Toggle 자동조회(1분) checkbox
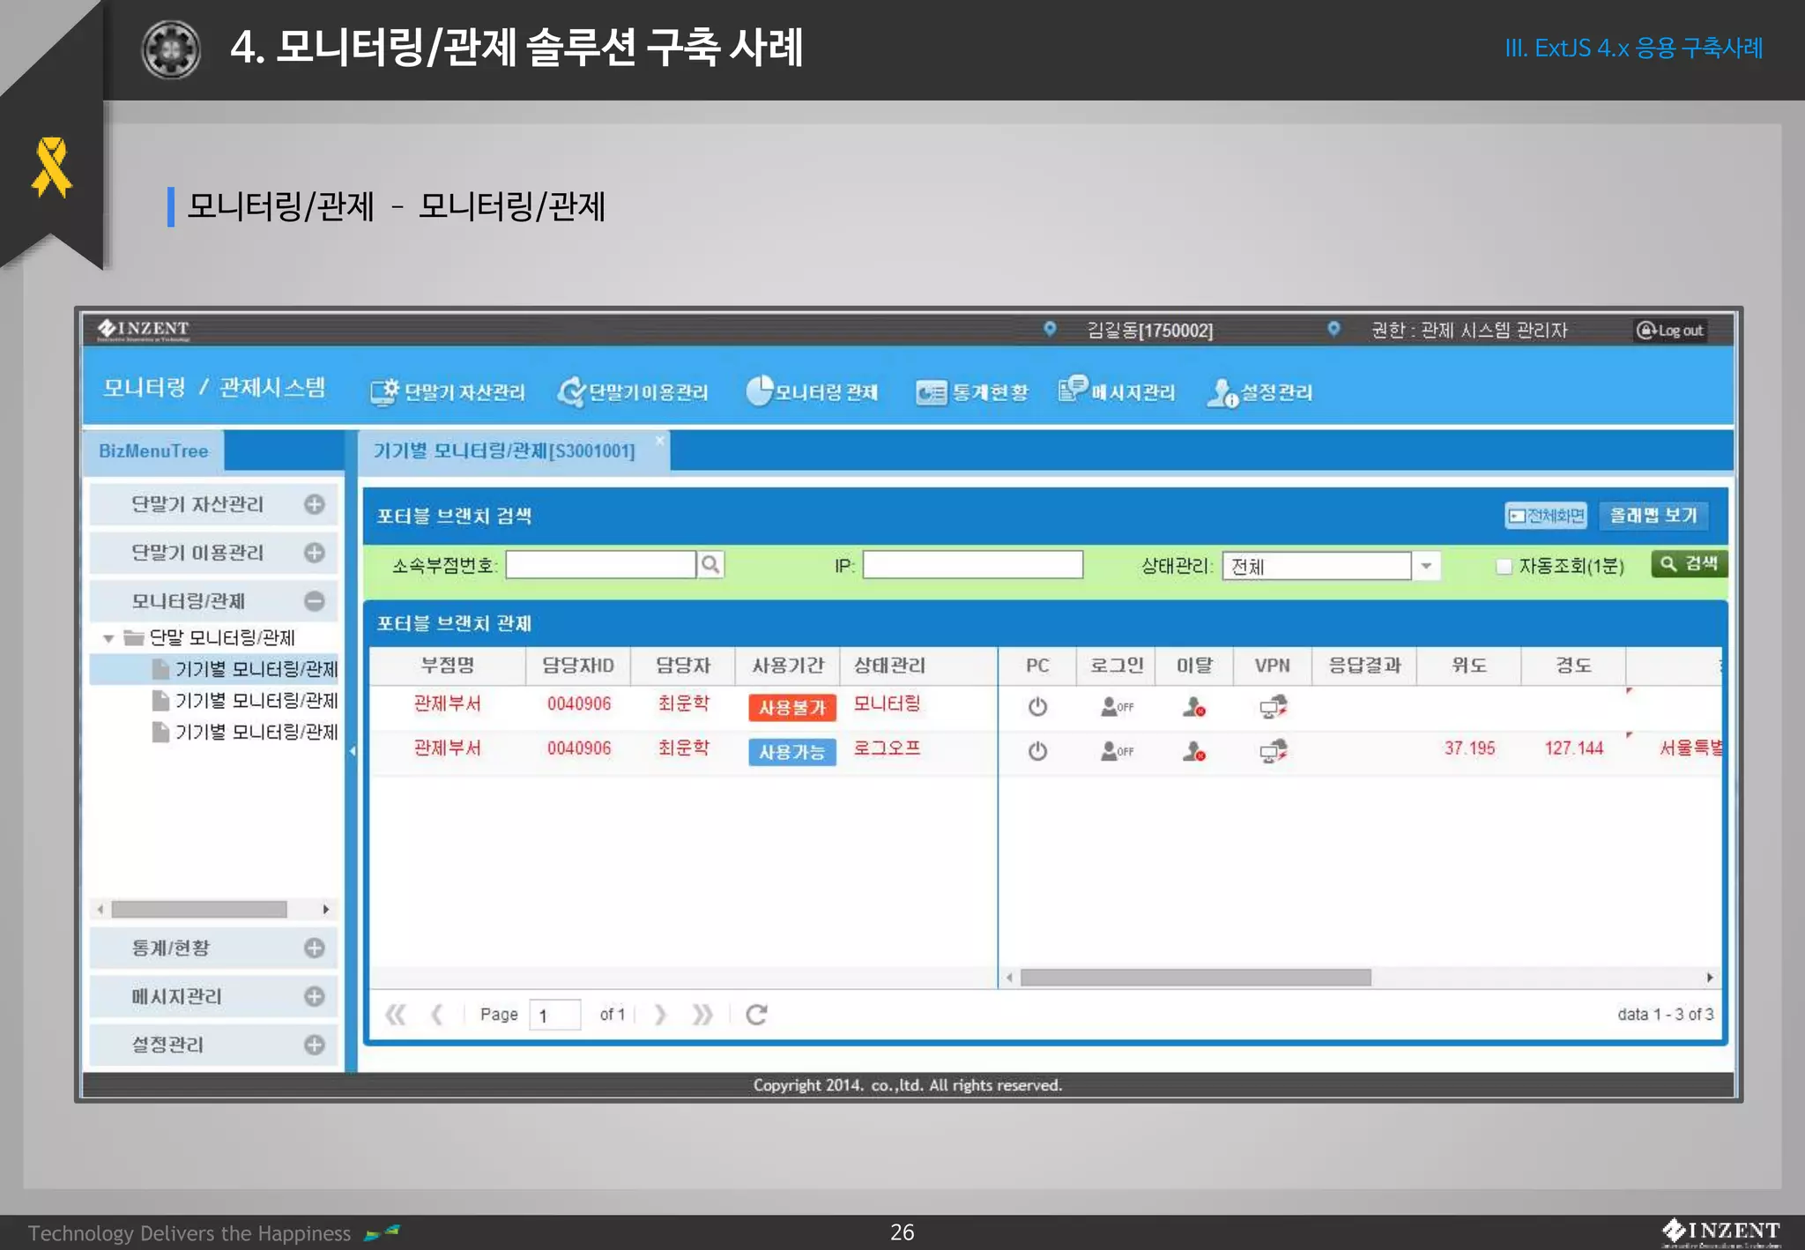 click(1504, 566)
